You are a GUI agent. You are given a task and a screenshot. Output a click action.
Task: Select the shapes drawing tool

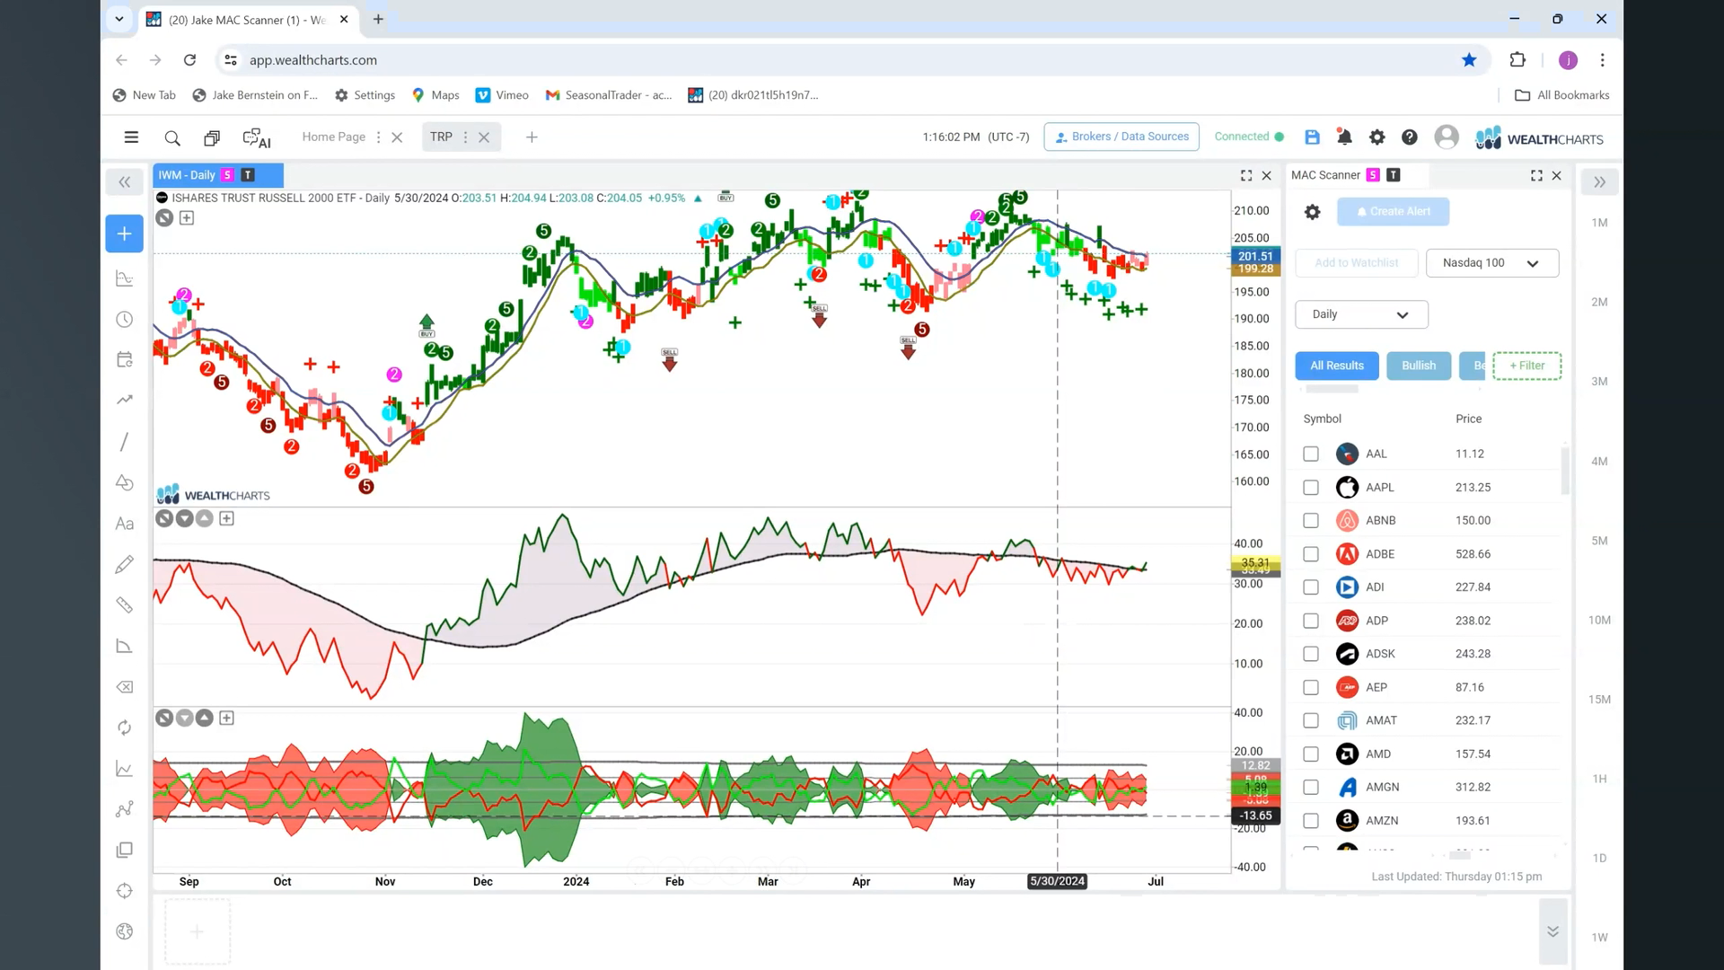pyautogui.click(x=125, y=483)
